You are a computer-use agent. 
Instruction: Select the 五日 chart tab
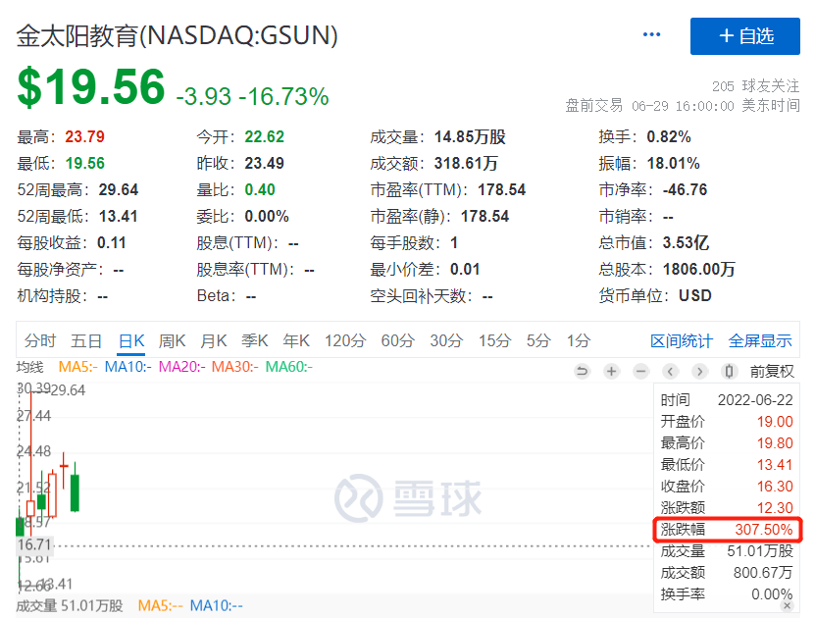tap(86, 340)
